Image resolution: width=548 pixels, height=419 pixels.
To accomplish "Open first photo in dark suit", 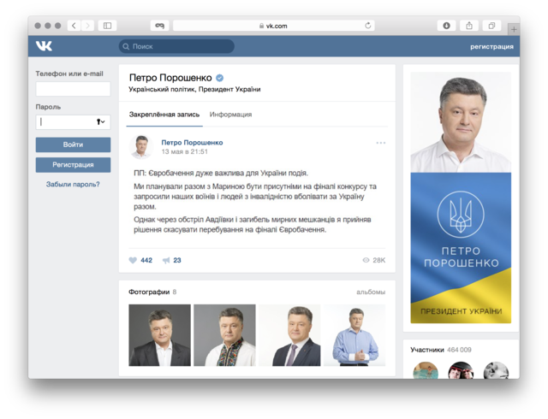I will coord(160,335).
